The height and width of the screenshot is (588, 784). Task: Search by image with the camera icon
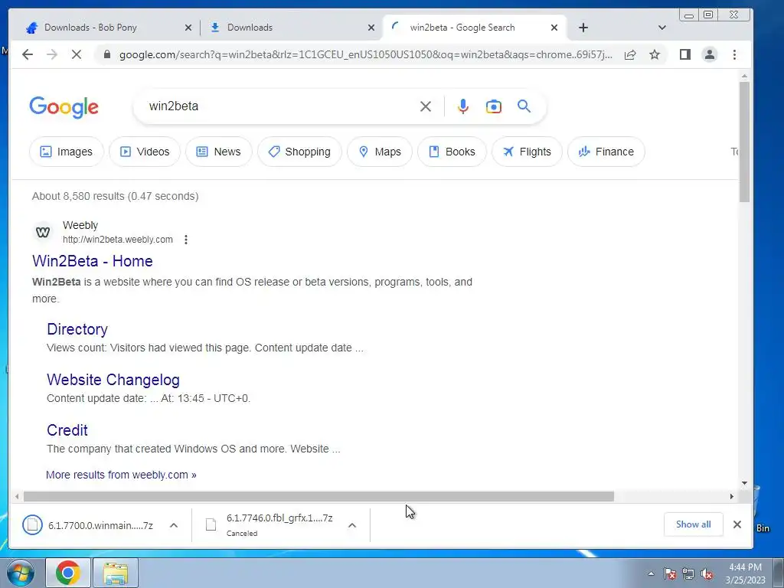494,106
